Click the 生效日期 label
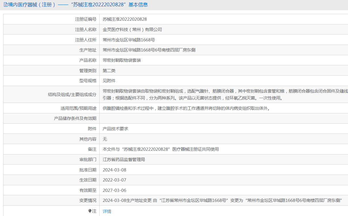The height and width of the screenshot is (216, 348). point(88,180)
